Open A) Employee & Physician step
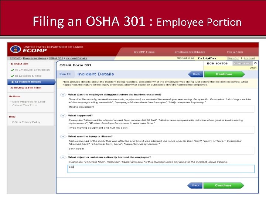 (x=32, y=70)
